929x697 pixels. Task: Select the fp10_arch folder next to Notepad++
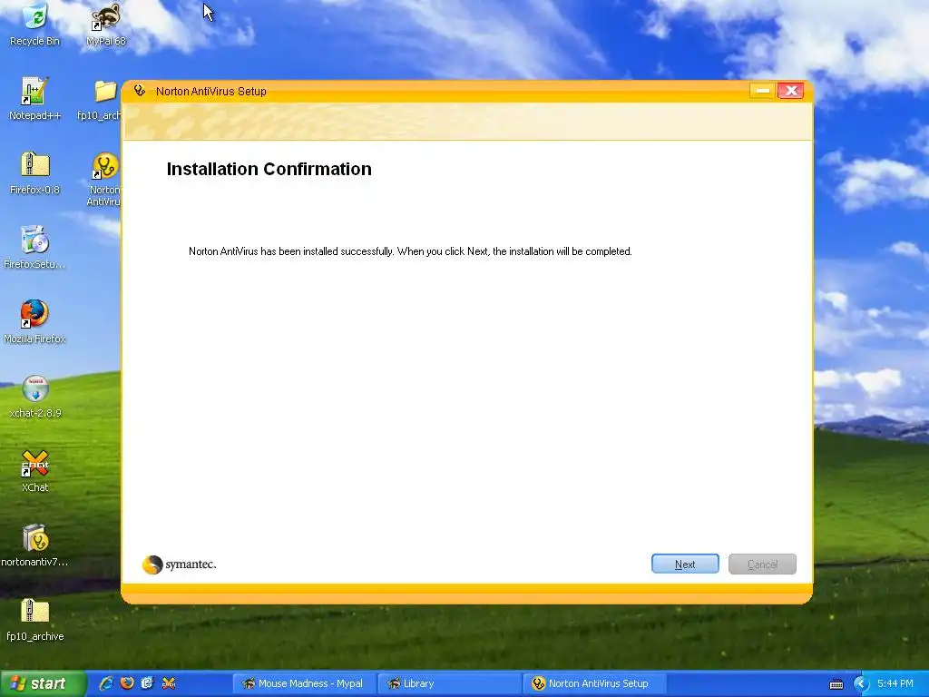coord(102,99)
